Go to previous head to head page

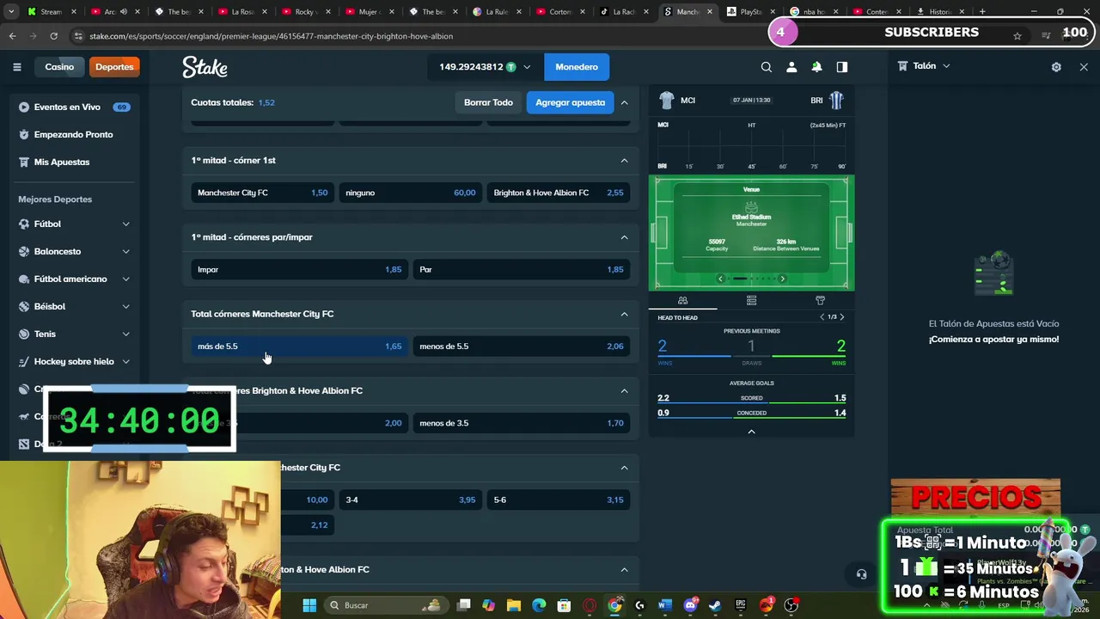(822, 317)
